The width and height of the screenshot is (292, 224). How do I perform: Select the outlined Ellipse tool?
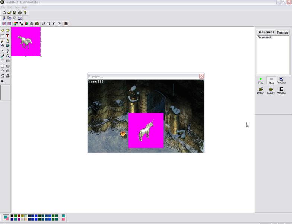(2, 71)
